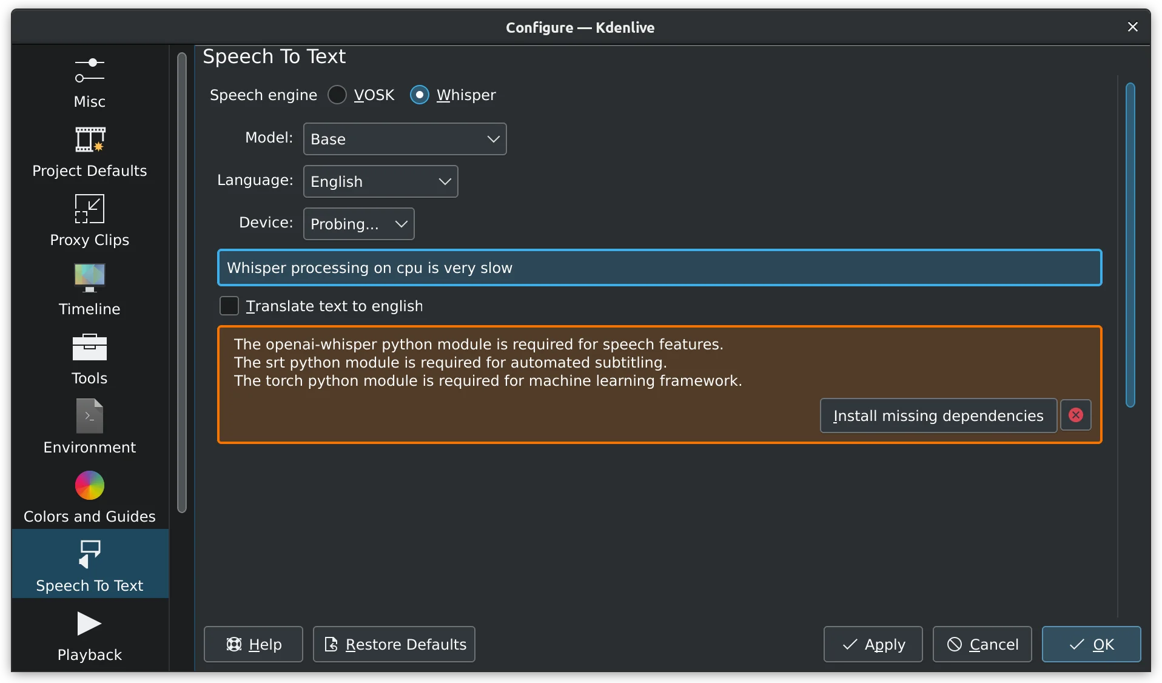Select the Whisper speech engine radio button

[420, 95]
